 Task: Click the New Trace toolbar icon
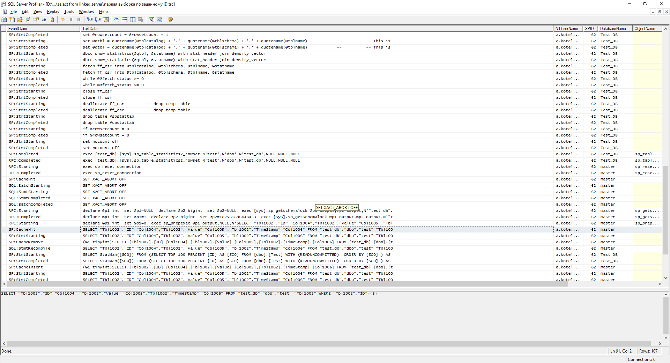point(4,20)
